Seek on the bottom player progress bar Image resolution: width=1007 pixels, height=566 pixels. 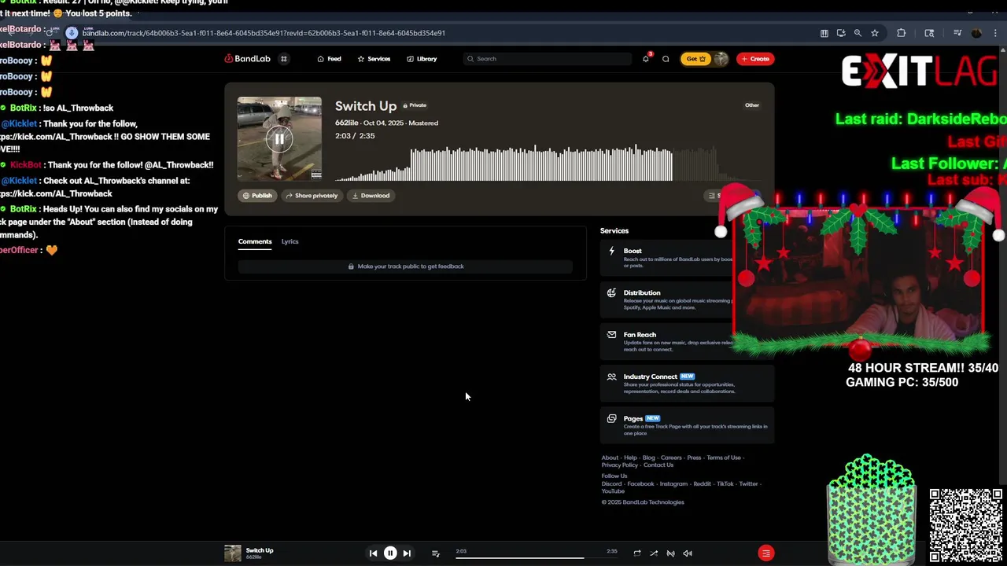(x=537, y=557)
